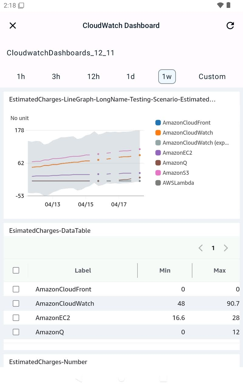Refresh the dashboard with reload icon
This screenshot has width=243, height=389.
(x=230, y=26)
